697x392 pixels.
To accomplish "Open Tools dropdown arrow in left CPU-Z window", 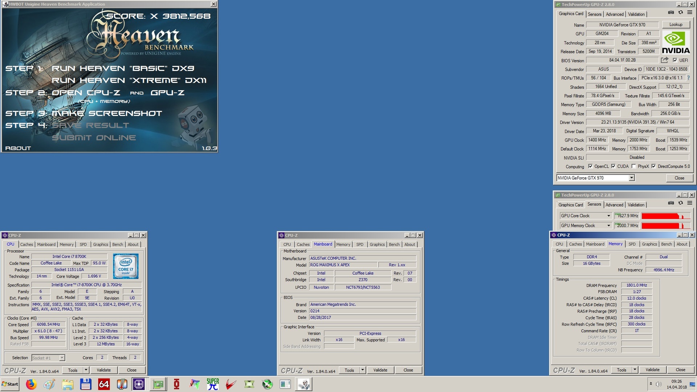I will tap(86, 370).
